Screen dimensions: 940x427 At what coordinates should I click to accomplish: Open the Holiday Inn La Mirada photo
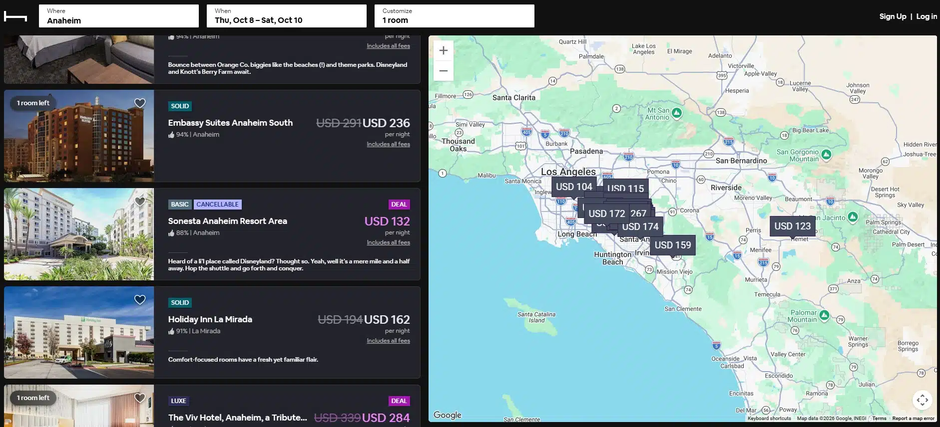[x=79, y=332]
